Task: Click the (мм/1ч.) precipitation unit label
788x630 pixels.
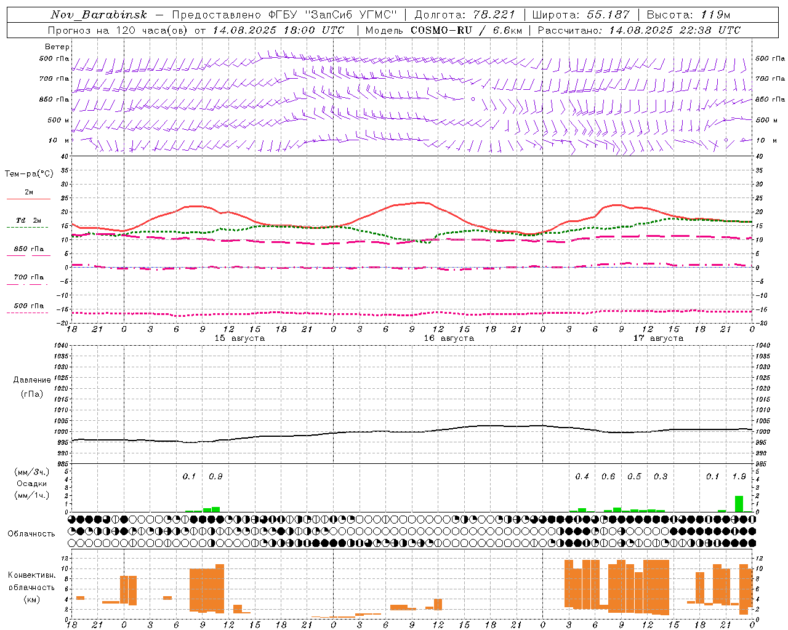Action: (x=32, y=495)
